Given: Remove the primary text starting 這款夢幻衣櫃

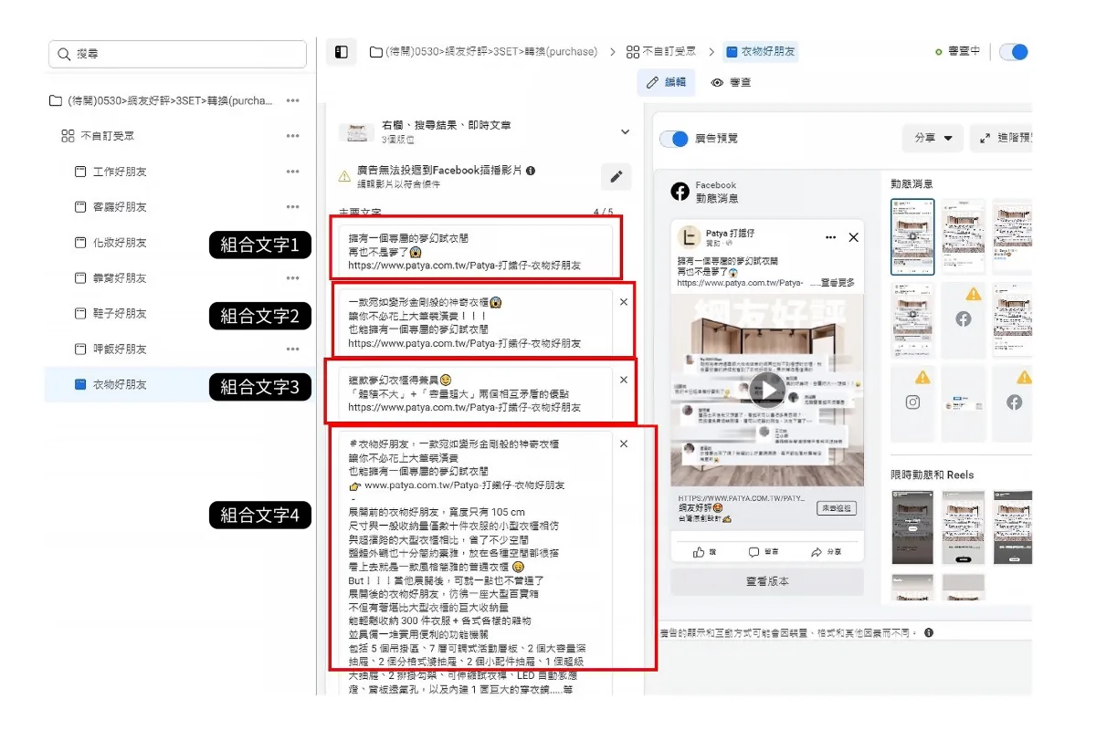Looking at the screenshot, I should (623, 380).
